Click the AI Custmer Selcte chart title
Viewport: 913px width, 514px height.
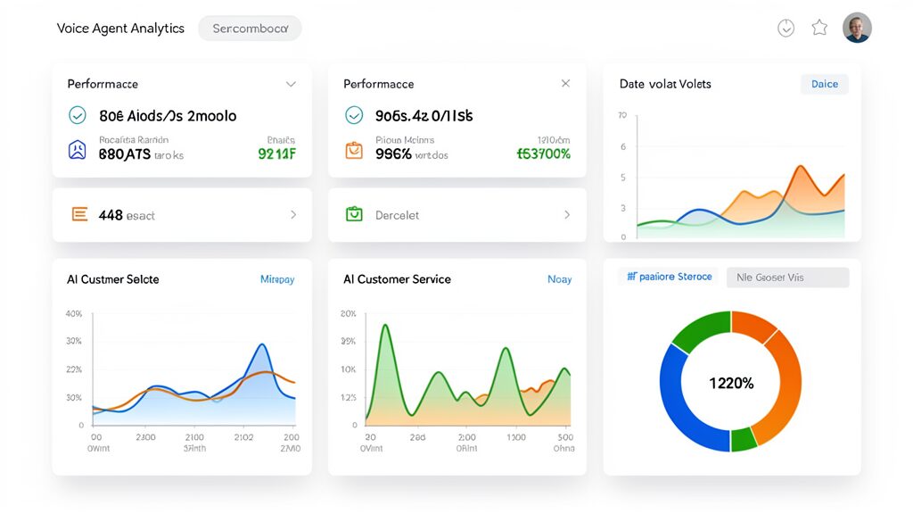(x=113, y=279)
